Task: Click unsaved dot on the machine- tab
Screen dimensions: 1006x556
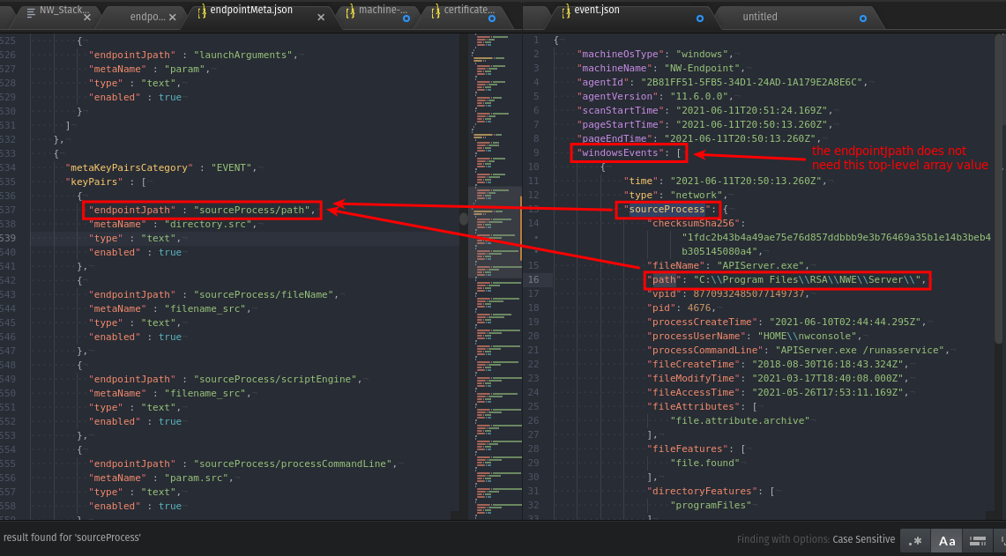Action: 406,17
